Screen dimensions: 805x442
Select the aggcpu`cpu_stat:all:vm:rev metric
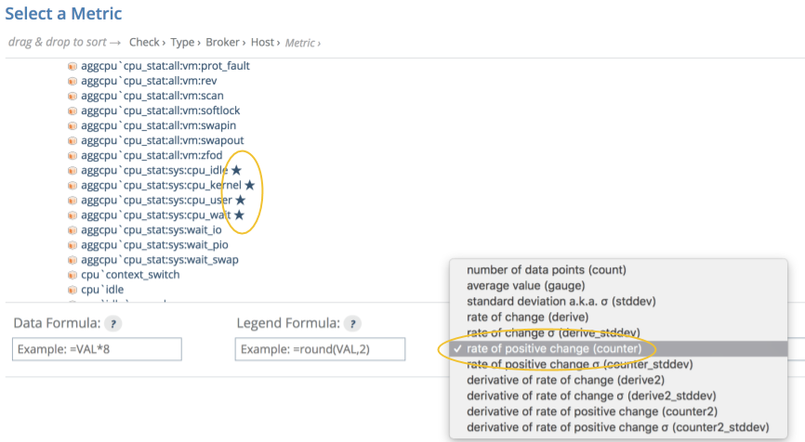pos(149,81)
